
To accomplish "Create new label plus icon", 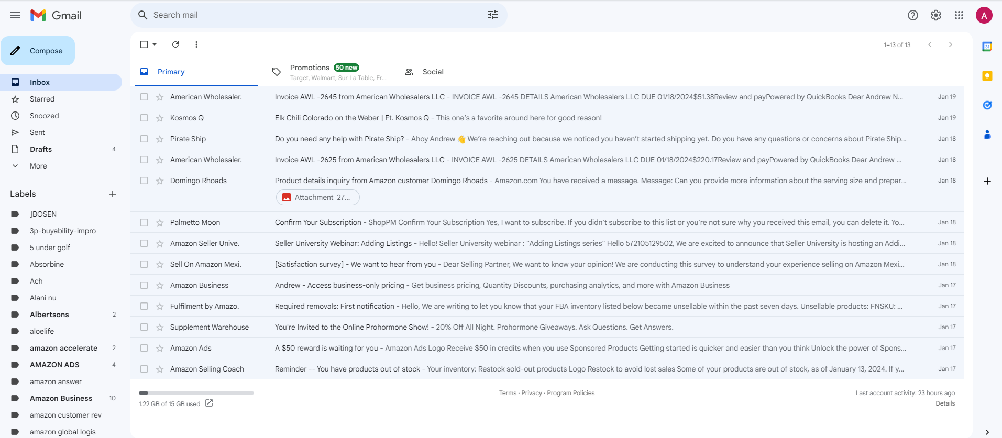I will tap(113, 194).
